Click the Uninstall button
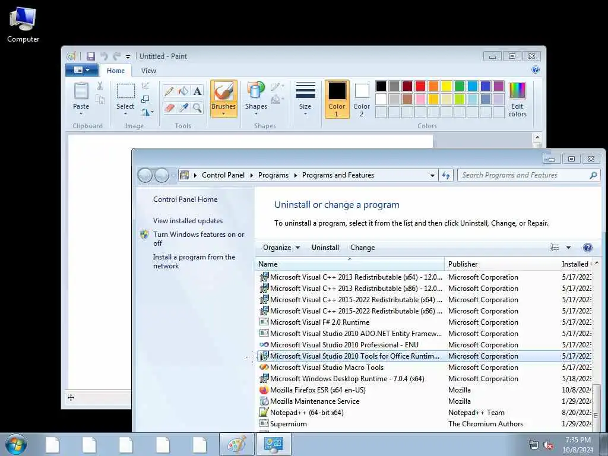 click(x=325, y=248)
